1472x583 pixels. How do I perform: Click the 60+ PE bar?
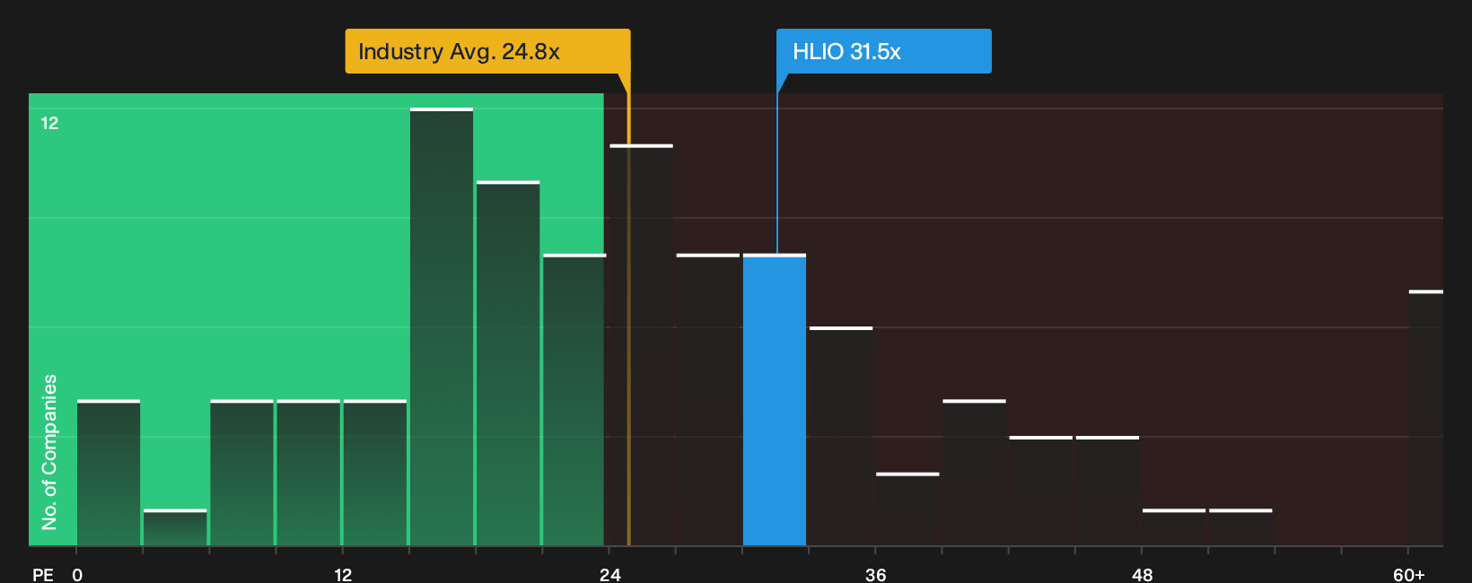click(x=1426, y=418)
